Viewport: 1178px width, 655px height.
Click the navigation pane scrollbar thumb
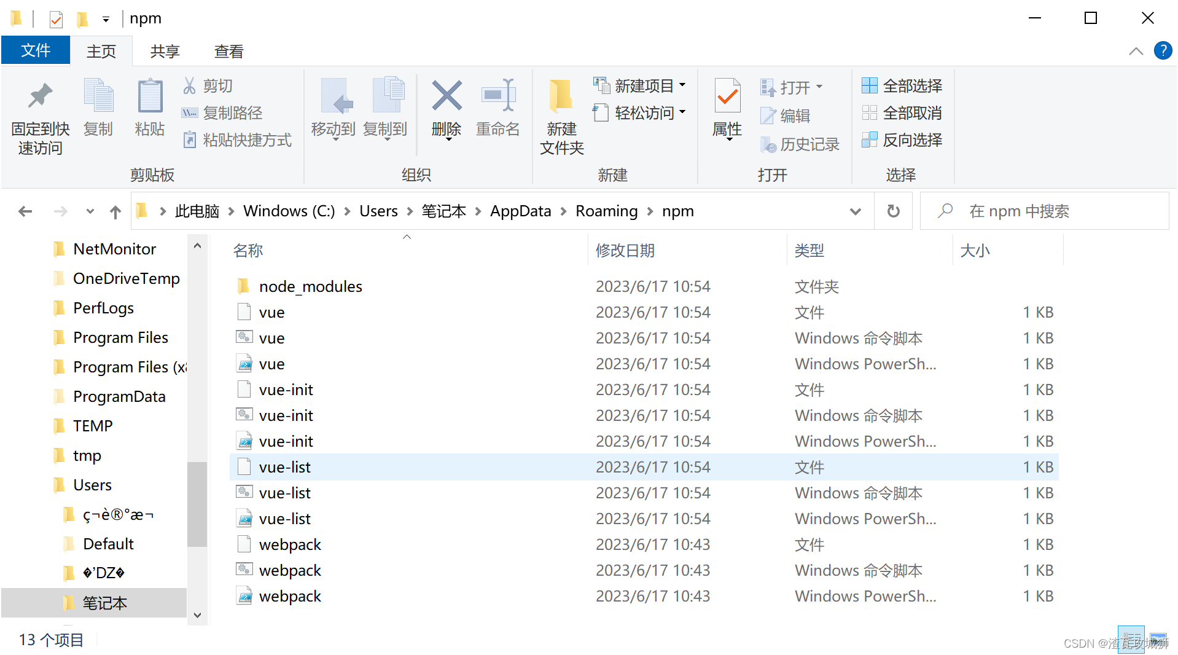197,504
